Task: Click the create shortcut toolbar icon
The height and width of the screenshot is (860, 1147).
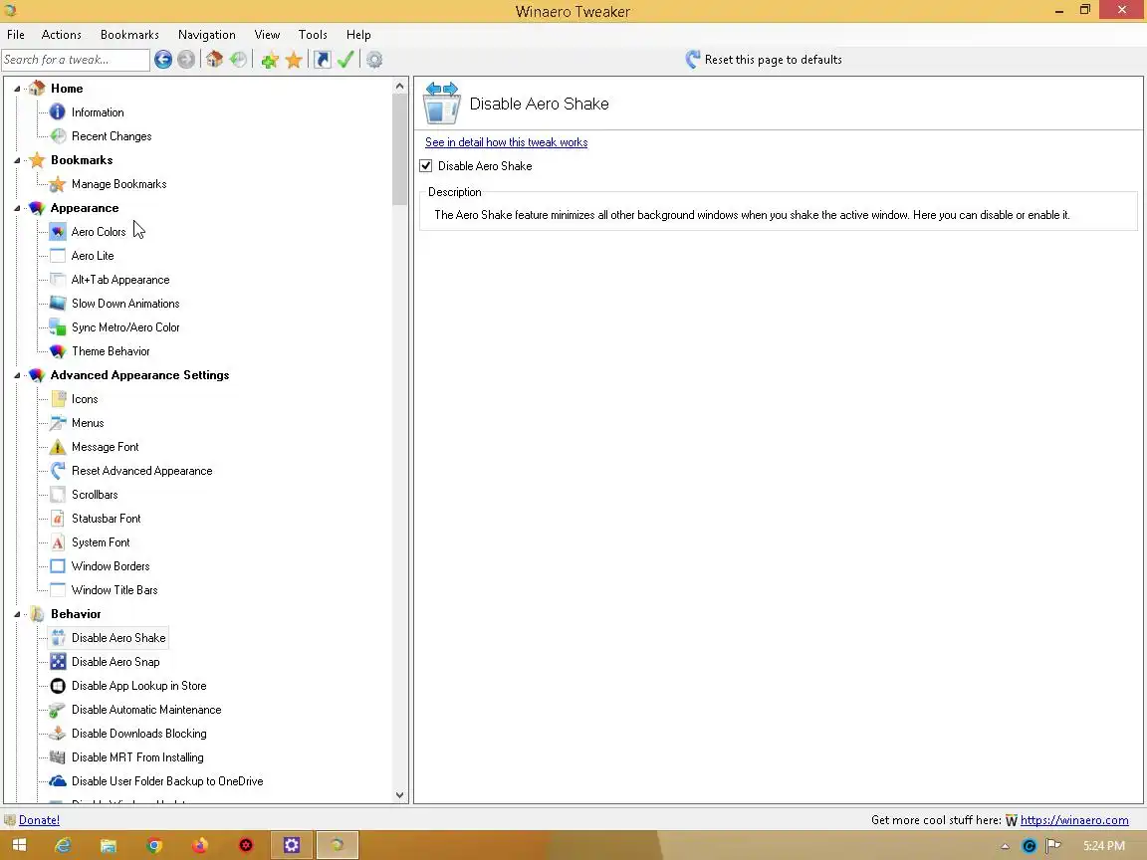Action: 323,60
